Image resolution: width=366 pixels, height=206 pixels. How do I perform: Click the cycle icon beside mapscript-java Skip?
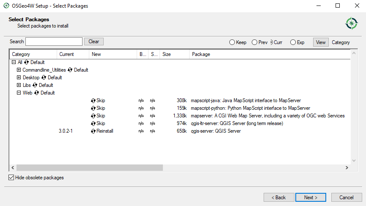(93, 100)
